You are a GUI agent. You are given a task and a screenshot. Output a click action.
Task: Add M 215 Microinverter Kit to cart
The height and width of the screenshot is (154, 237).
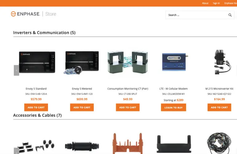tap(219, 107)
